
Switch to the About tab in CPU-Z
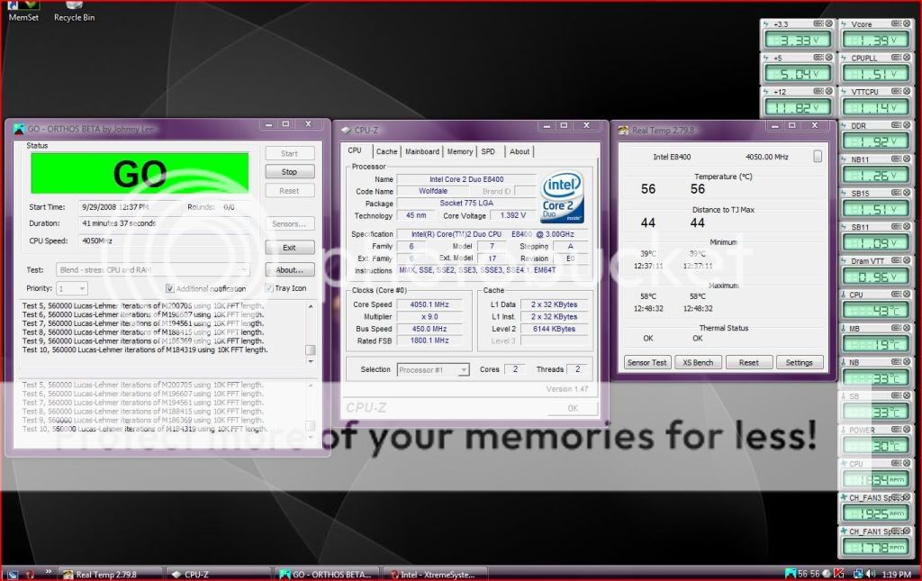tap(520, 151)
